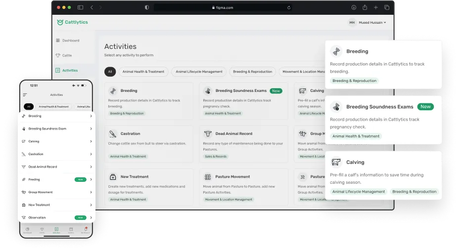460x251 pixels.
Task: Open the Castration activity card title
Action: tap(130, 134)
